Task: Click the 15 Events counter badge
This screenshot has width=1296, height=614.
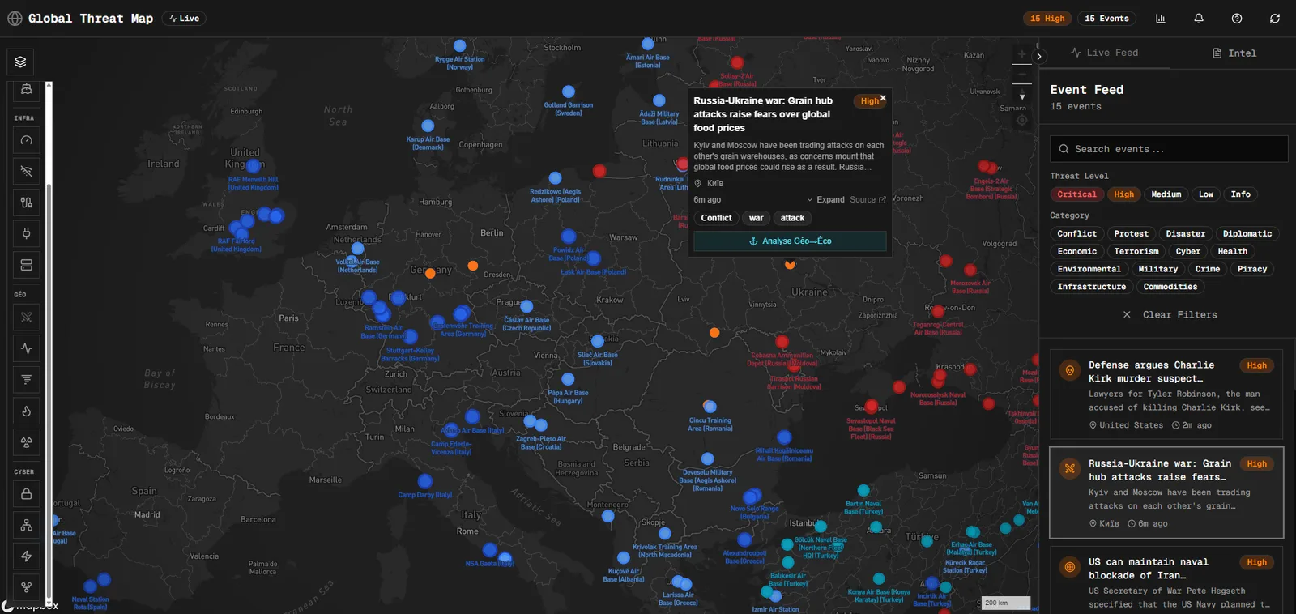Action: click(1106, 19)
